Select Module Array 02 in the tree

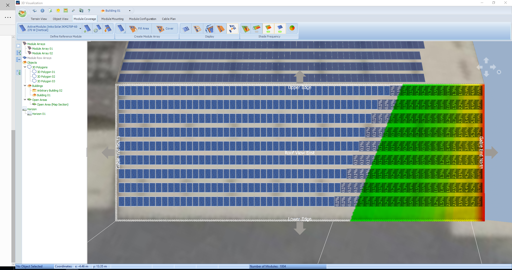42,53
